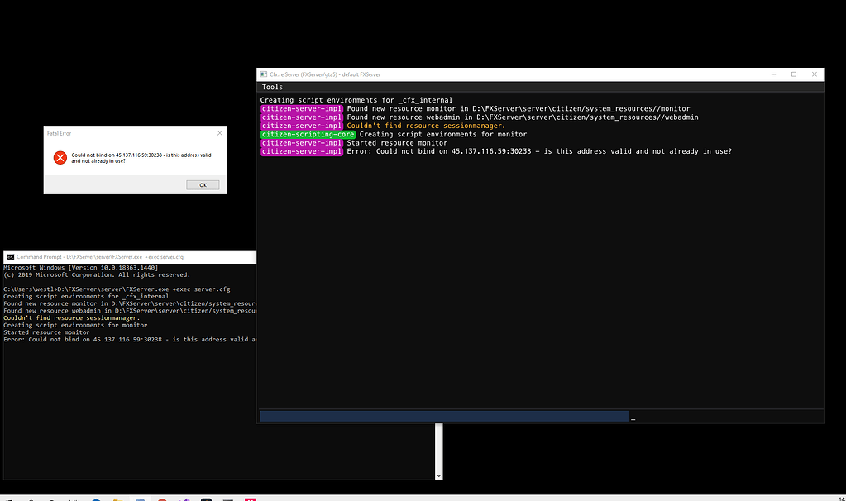The image size is (846, 501).
Task: Open the Tools menu in Cfx.re Server window
Action: 272,87
